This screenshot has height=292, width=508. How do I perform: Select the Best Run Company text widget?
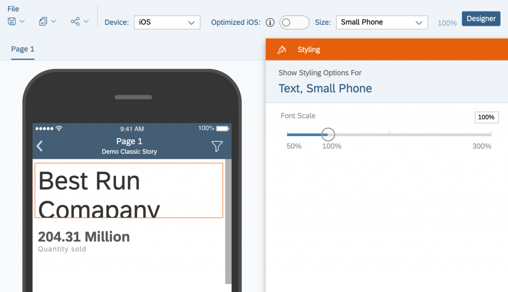point(129,191)
